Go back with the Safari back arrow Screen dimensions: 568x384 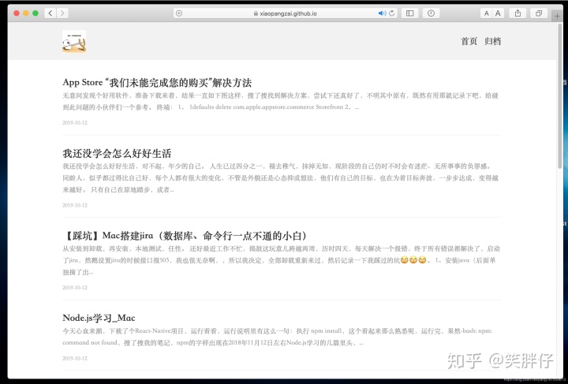point(50,13)
